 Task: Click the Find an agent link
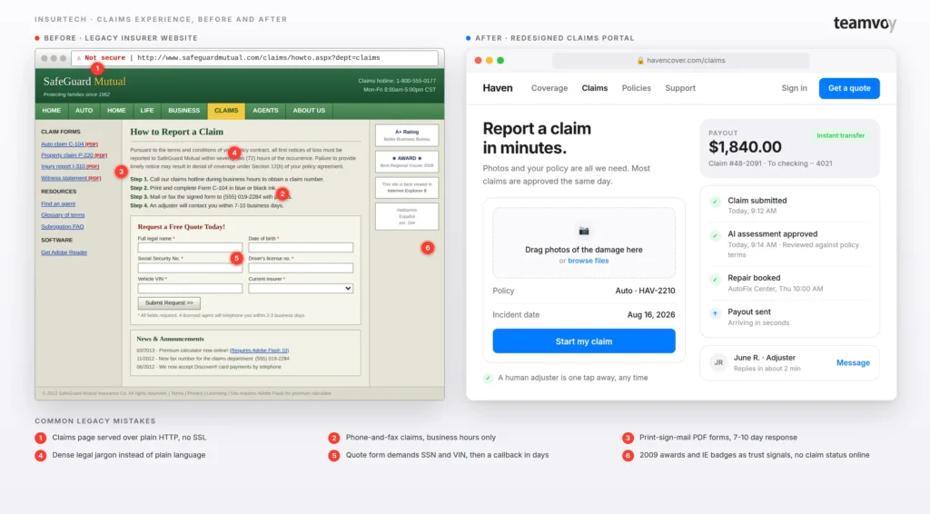coord(58,204)
